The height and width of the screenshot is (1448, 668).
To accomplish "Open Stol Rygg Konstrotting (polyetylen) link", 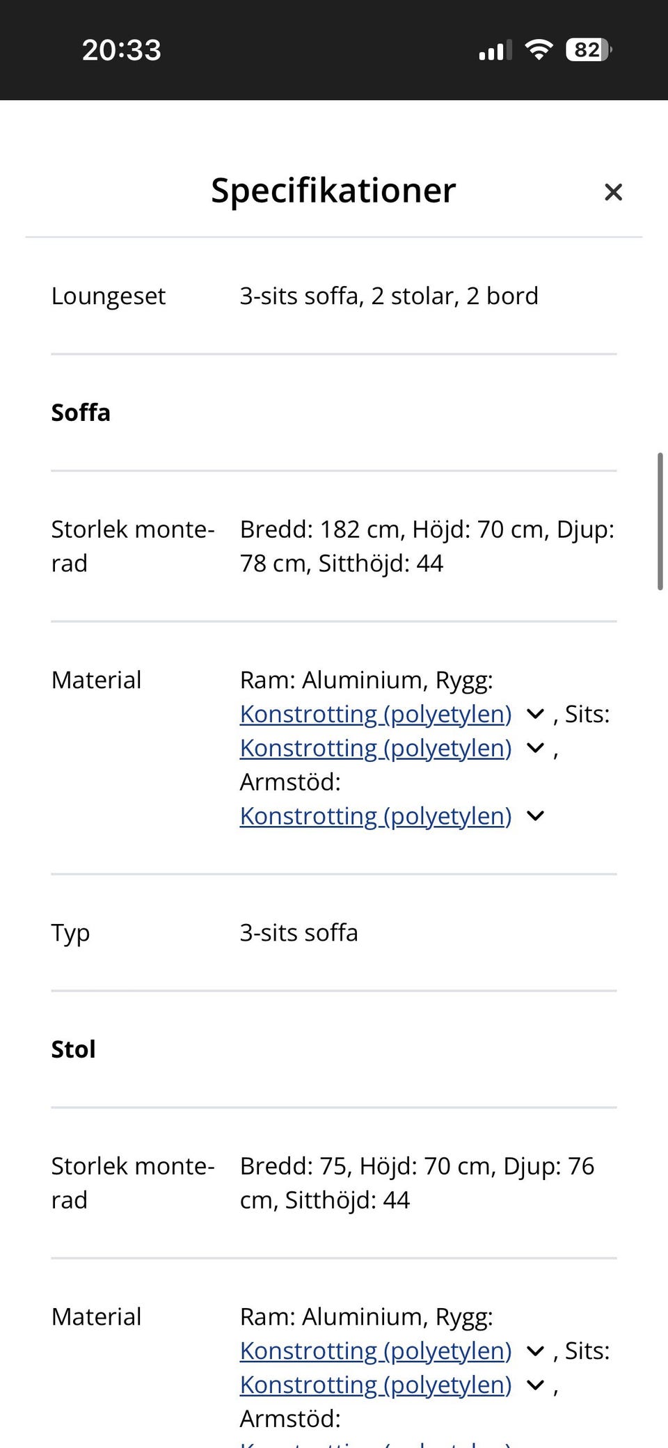I will click(x=376, y=1351).
